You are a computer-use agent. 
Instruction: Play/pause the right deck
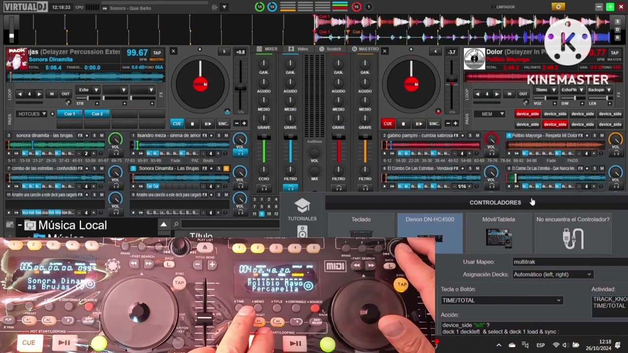point(419,124)
